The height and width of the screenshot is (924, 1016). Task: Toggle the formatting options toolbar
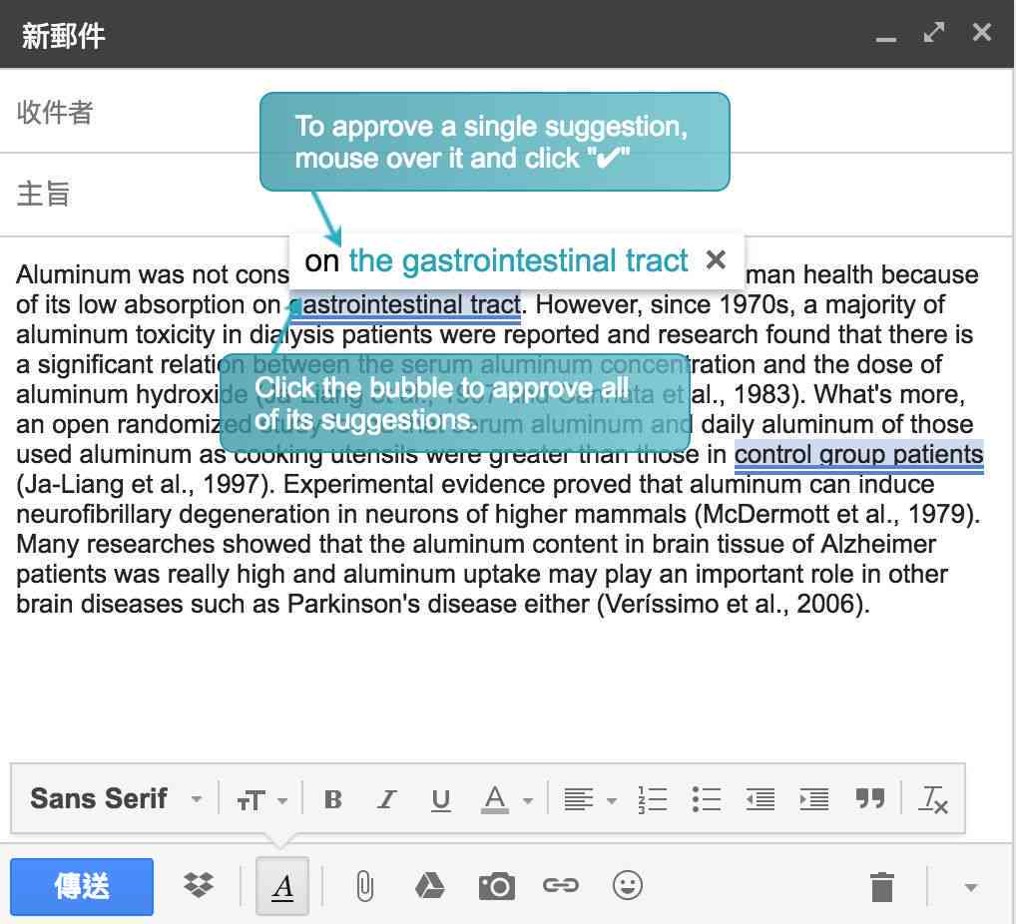tap(282, 886)
